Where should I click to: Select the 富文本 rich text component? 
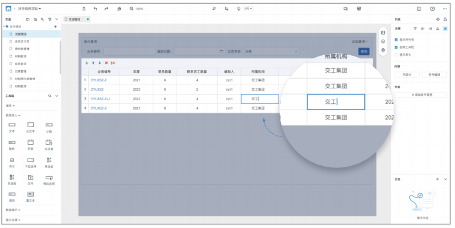pos(31,197)
